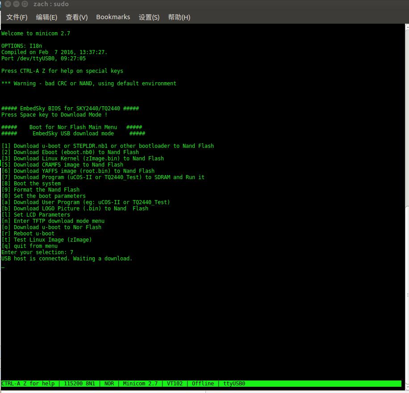Minimize the terminal window
409x393 pixels.
[x=17, y=4]
